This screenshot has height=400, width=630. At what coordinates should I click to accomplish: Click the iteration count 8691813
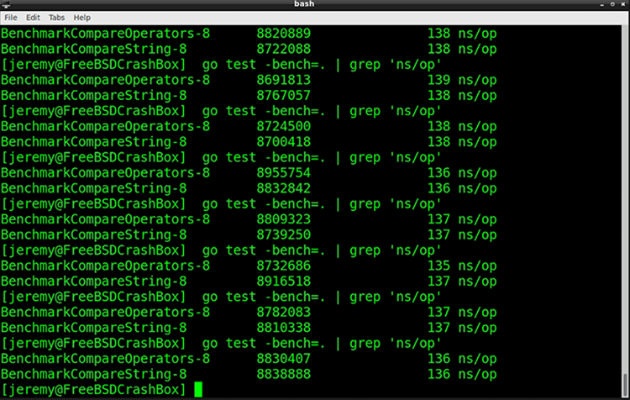(284, 80)
